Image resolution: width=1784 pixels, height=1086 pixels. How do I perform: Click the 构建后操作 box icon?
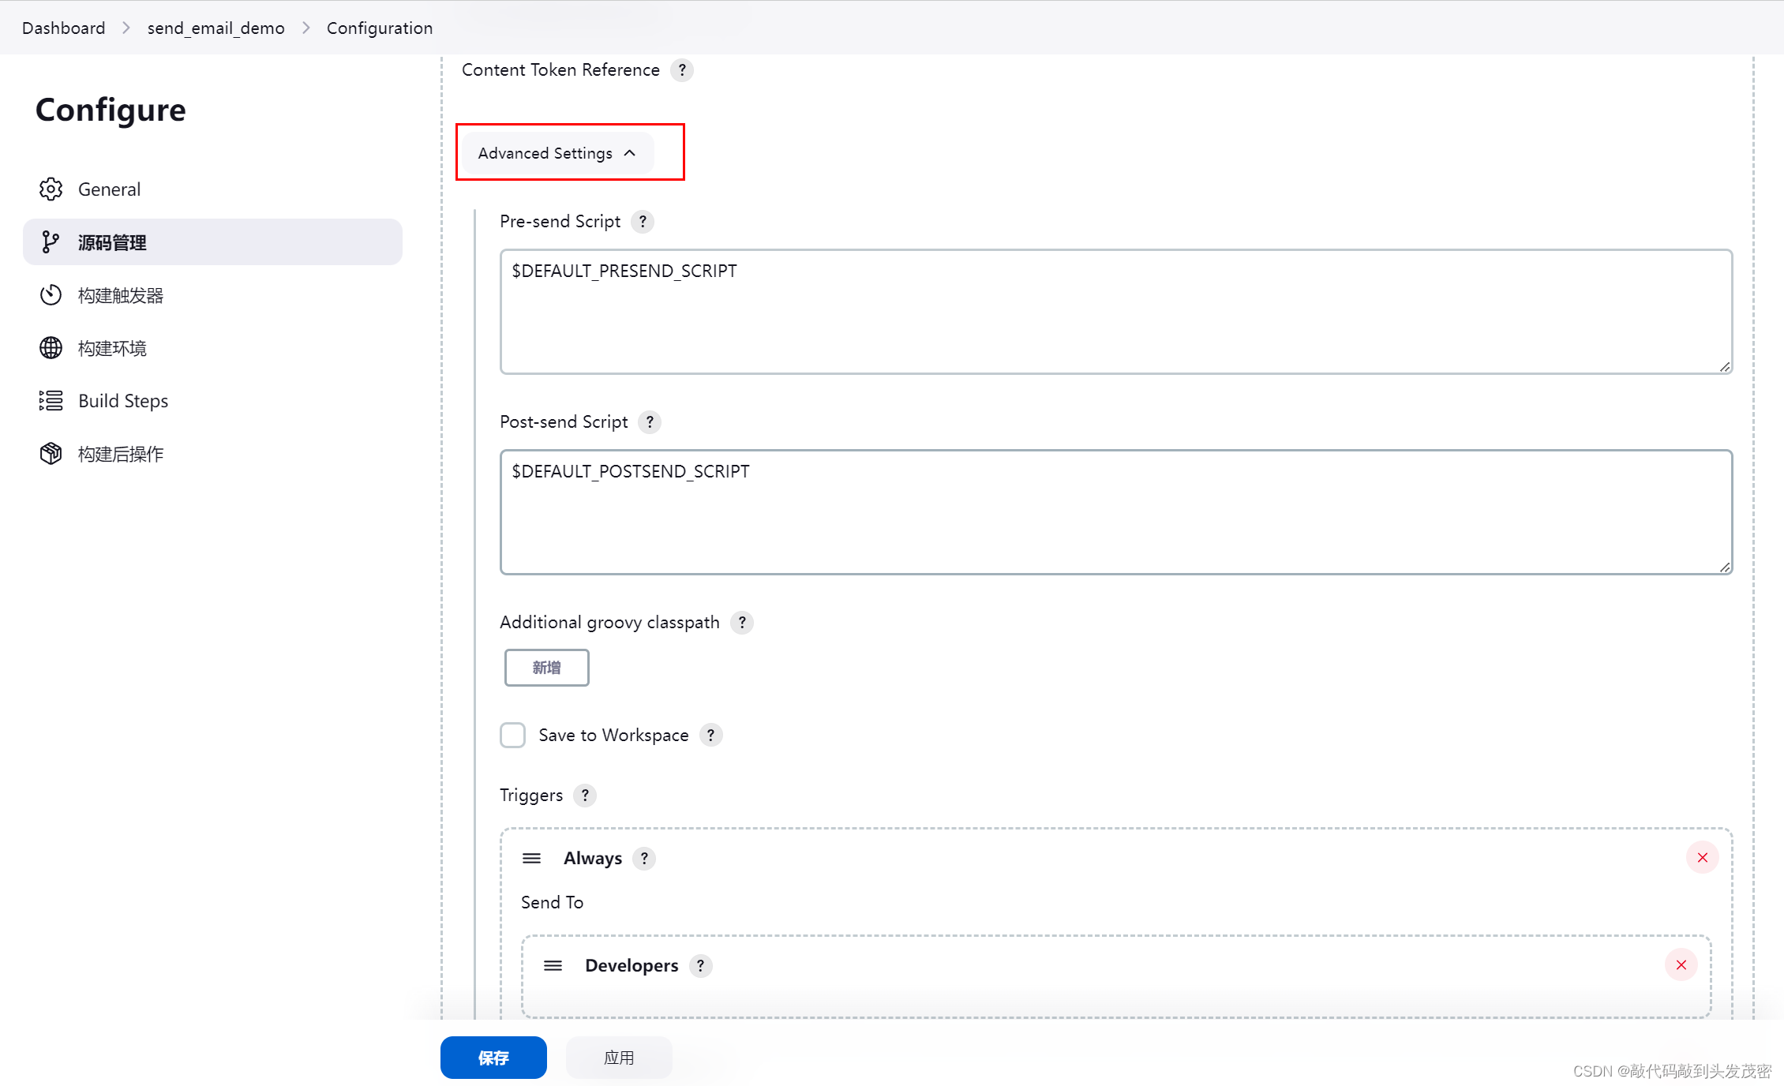51,454
